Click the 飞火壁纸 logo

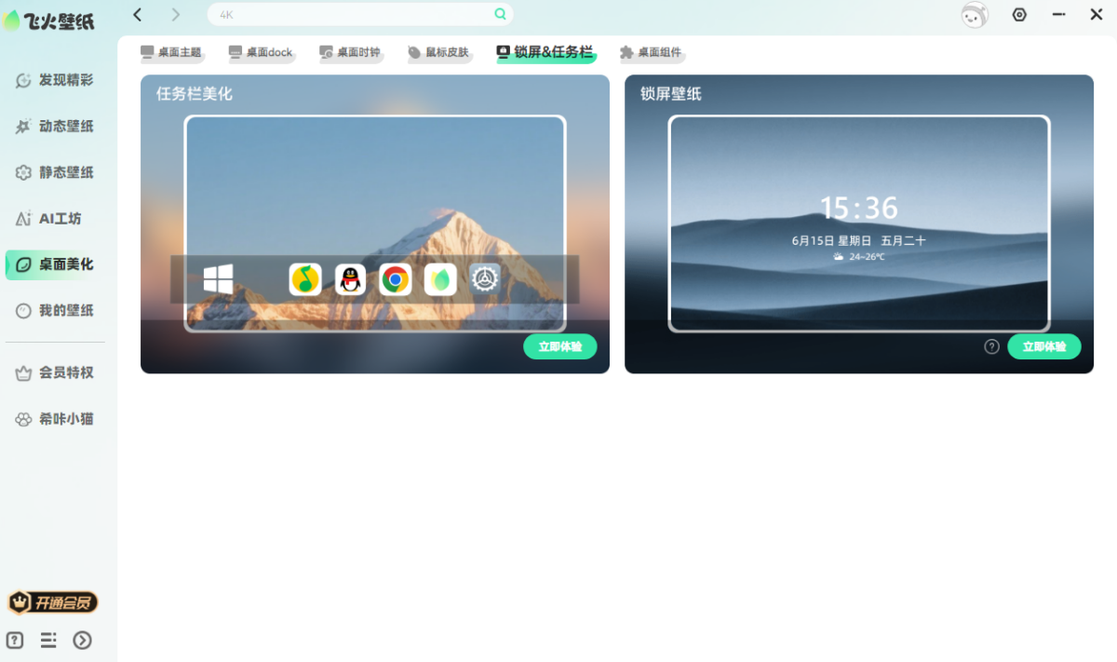coord(49,20)
